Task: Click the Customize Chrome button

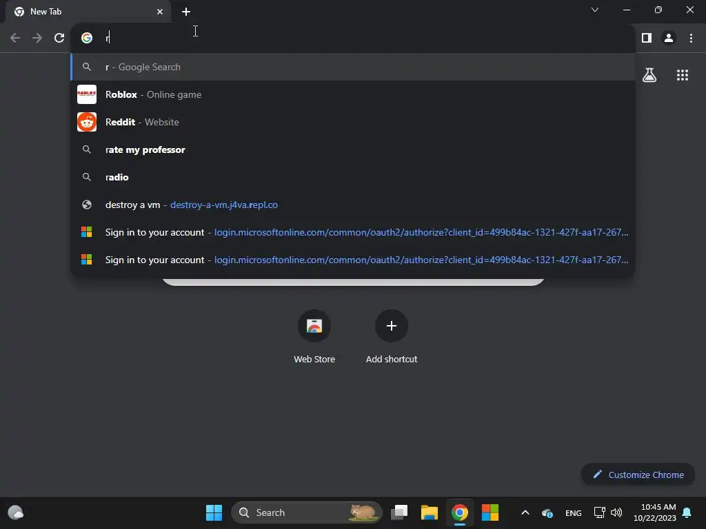Action: click(x=638, y=475)
